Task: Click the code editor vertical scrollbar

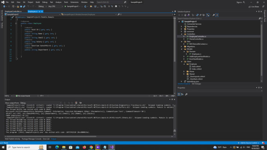Action: pos(174,40)
